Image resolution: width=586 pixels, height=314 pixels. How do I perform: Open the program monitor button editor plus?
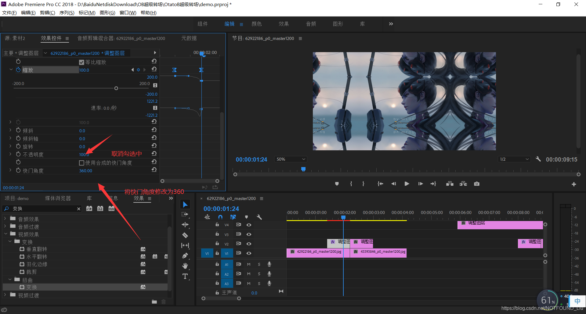[x=574, y=184]
